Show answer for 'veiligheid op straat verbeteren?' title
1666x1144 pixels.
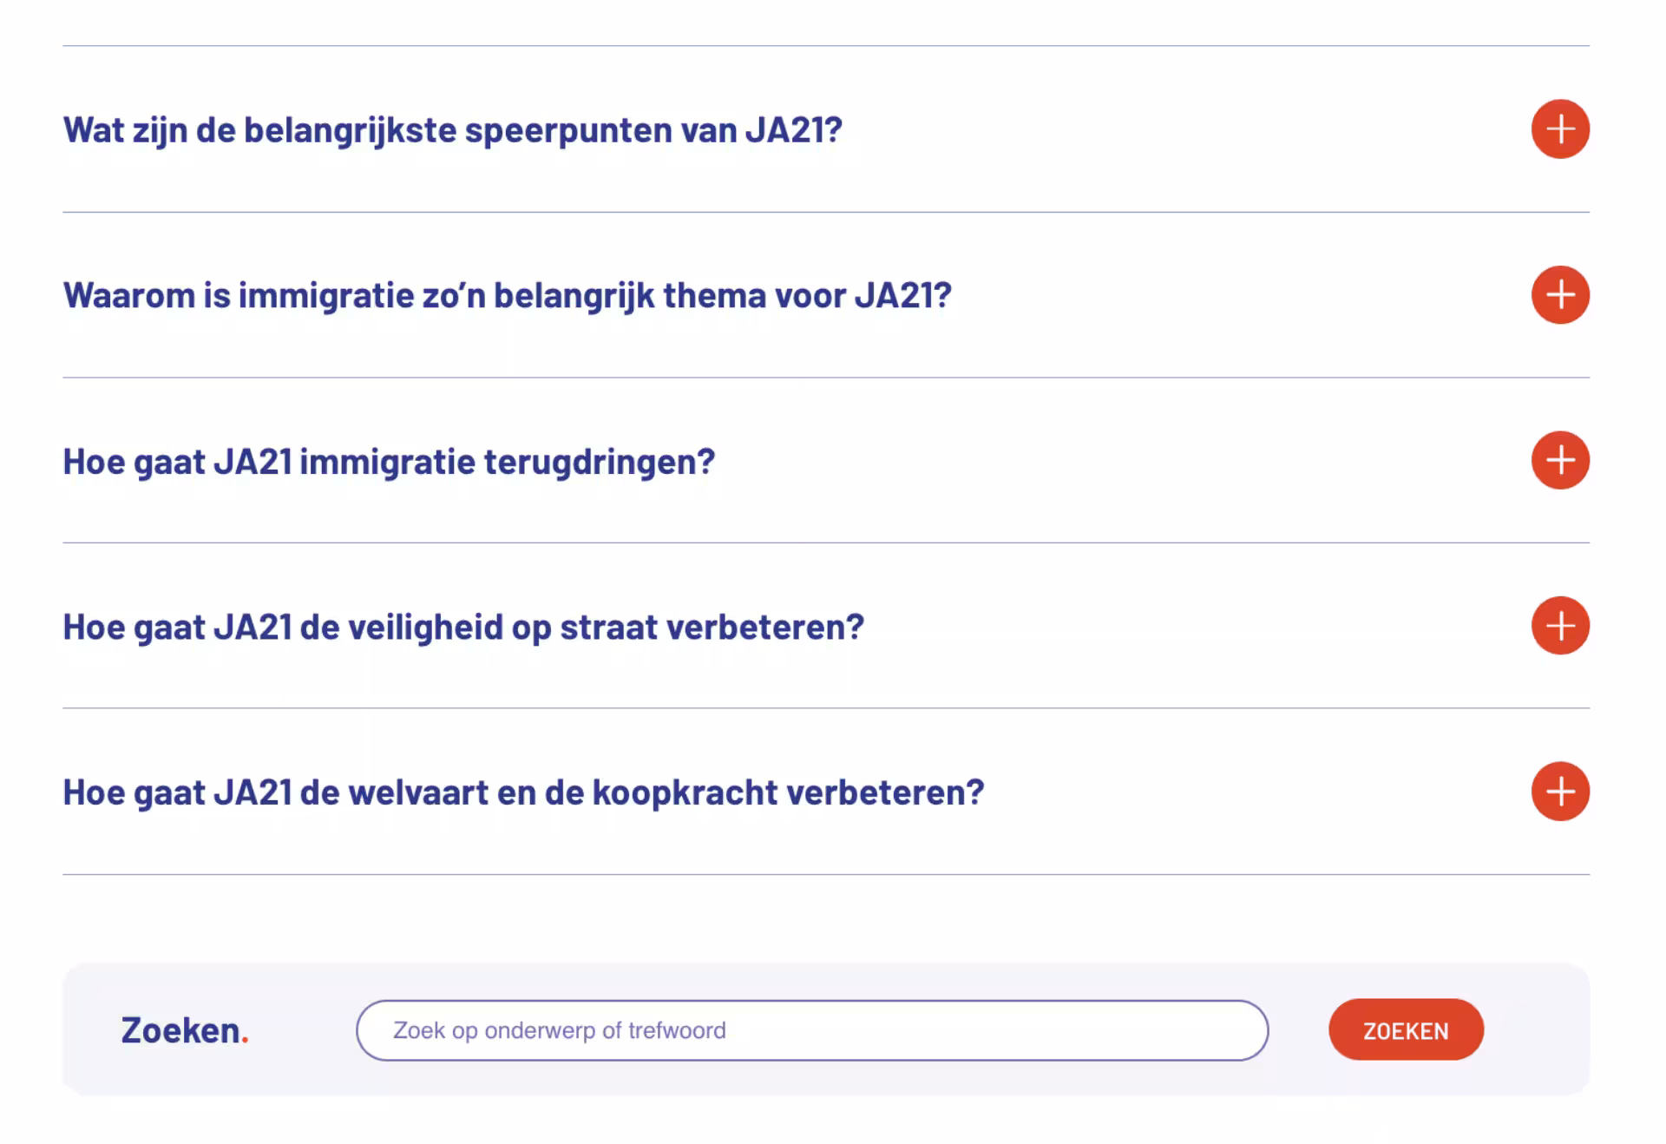click(463, 628)
